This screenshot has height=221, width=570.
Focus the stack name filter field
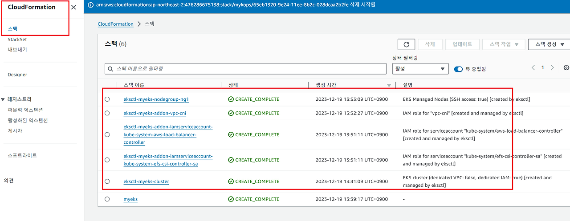246,69
